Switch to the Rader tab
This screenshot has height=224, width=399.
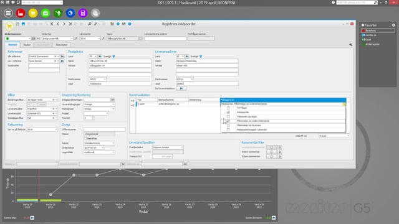pos(27,45)
